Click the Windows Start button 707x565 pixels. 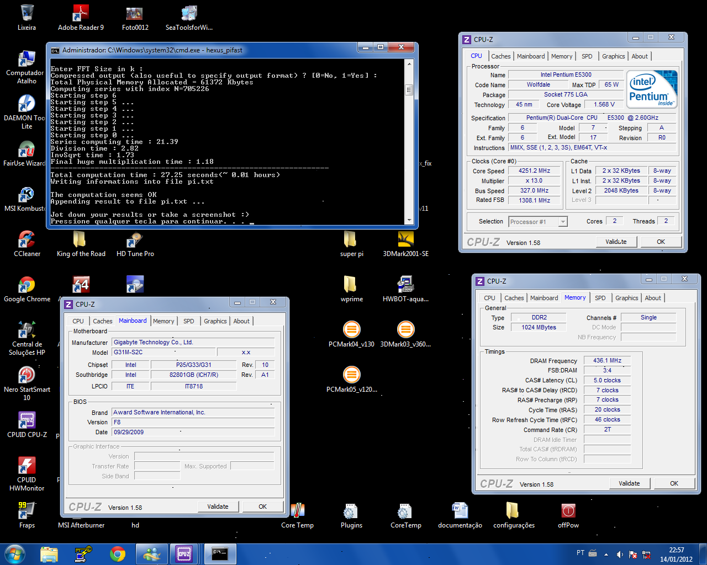[15, 553]
